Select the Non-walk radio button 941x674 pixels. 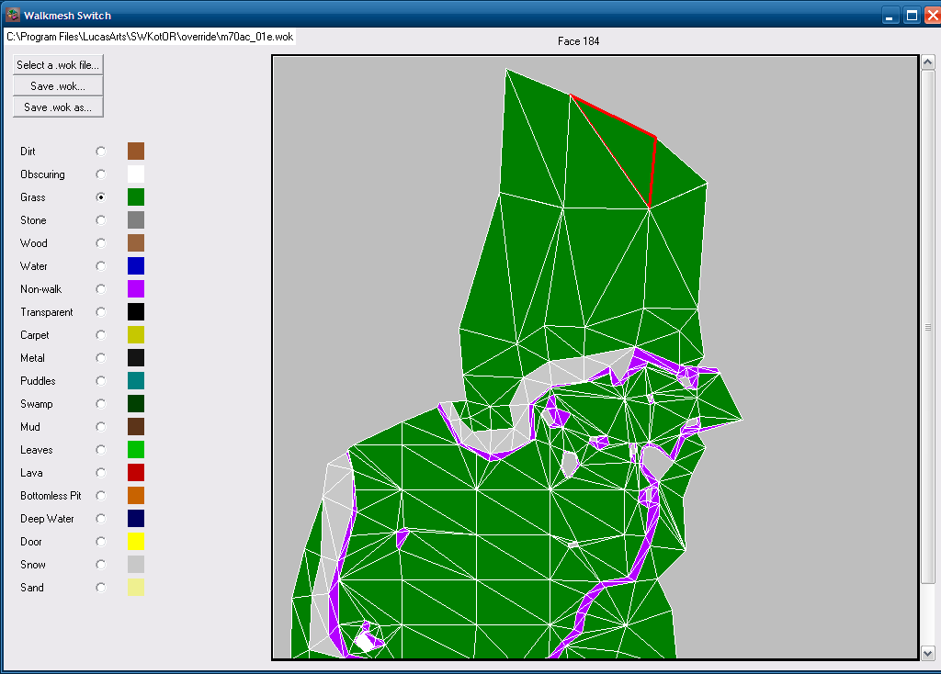tap(101, 289)
